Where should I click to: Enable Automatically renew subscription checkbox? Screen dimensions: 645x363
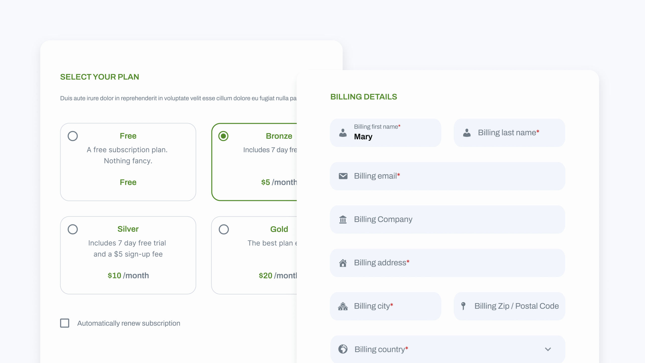65,323
